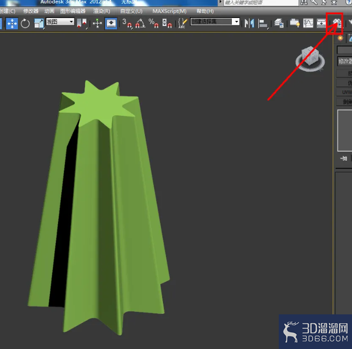Expand the search arrow beside title
This screenshot has height=349, width=352.
tap(221, 2)
